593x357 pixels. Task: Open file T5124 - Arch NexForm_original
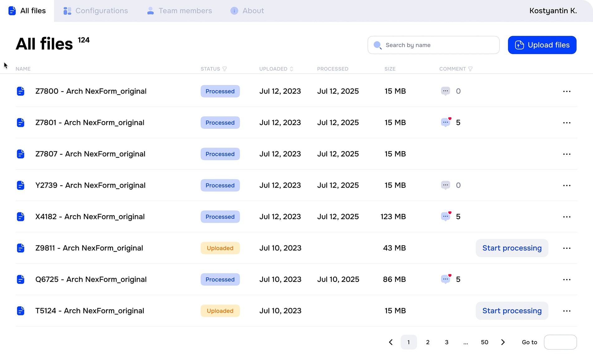(x=89, y=311)
